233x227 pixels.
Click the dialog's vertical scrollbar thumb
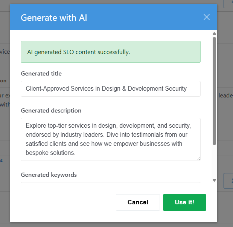coord(214,91)
